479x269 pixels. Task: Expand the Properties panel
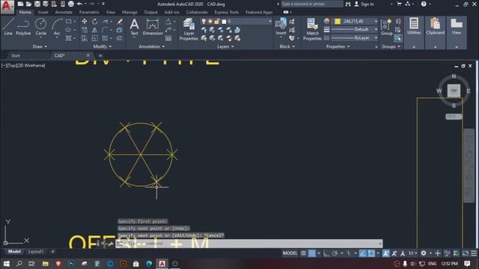(x=338, y=46)
